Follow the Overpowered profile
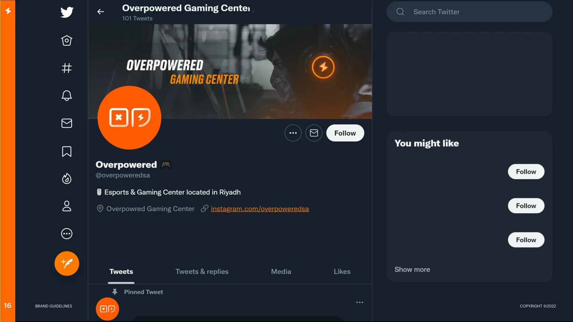This screenshot has width=573, height=322. click(345, 133)
